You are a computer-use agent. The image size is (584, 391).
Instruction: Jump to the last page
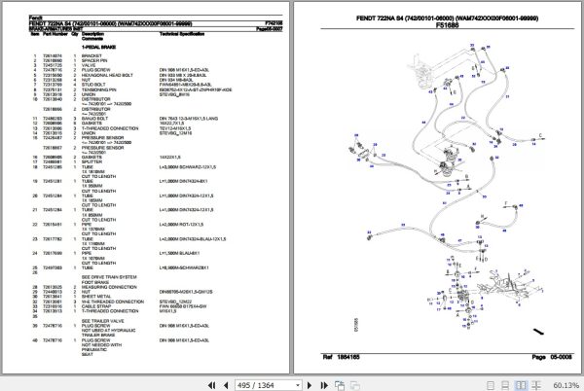click(x=324, y=385)
